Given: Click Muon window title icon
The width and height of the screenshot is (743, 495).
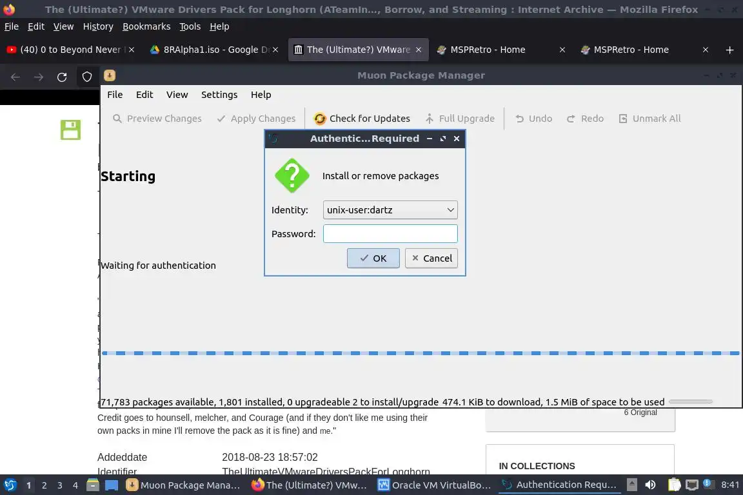Looking at the screenshot, I should coord(110,75).
